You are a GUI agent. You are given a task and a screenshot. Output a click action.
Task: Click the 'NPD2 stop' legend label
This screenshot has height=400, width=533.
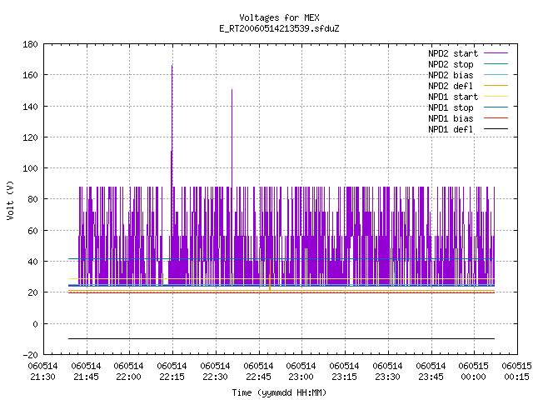point(451,64)
